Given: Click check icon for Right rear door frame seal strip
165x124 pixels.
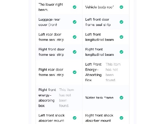Looking at the screenshot, I should [75, 72].
